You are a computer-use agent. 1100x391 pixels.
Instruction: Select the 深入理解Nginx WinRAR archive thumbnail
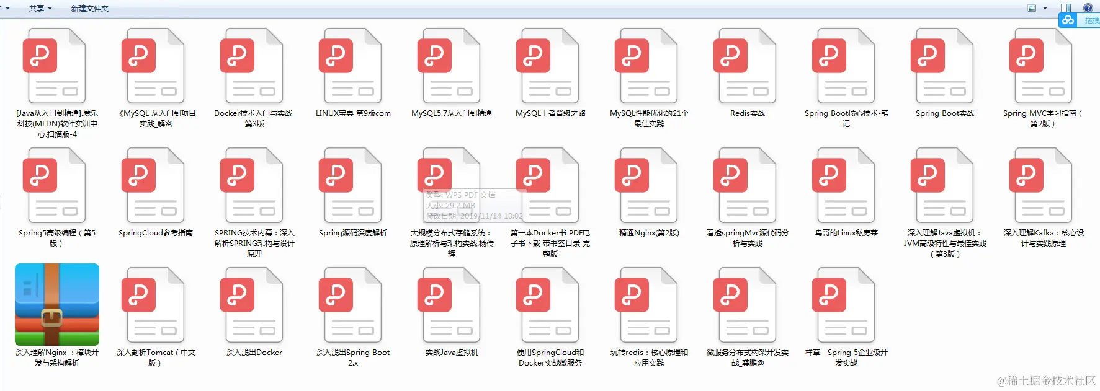(57, 304)
